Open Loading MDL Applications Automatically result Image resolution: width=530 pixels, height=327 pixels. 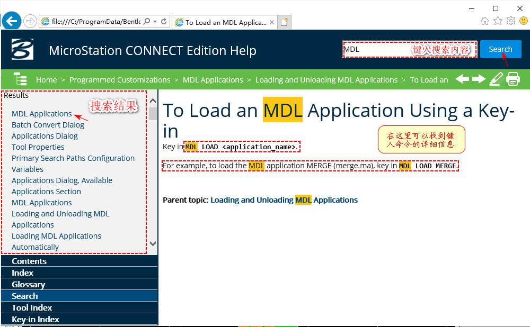[57, 242]
